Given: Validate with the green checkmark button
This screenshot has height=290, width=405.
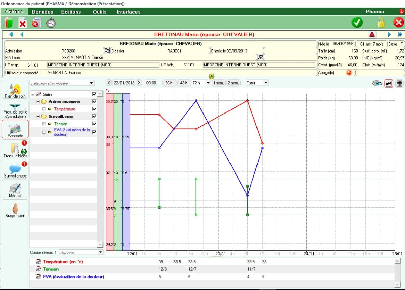Looking at the screenshot, I should click(357, 23).
